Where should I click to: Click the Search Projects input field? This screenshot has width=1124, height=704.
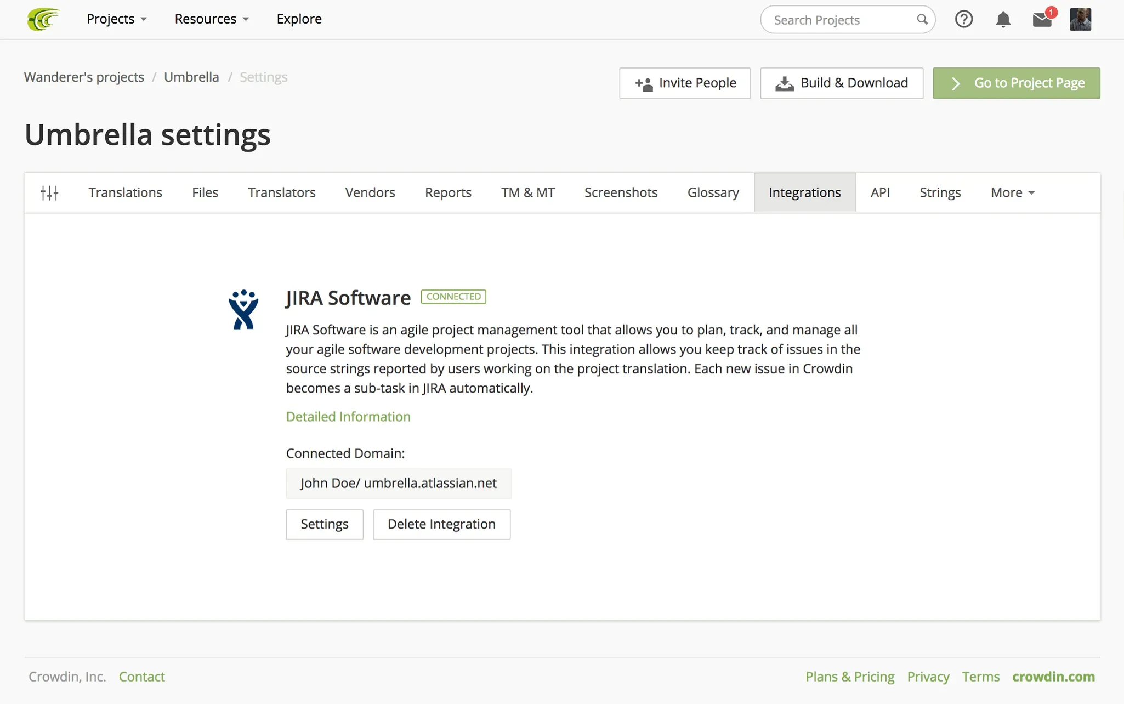tap(848, 20)
